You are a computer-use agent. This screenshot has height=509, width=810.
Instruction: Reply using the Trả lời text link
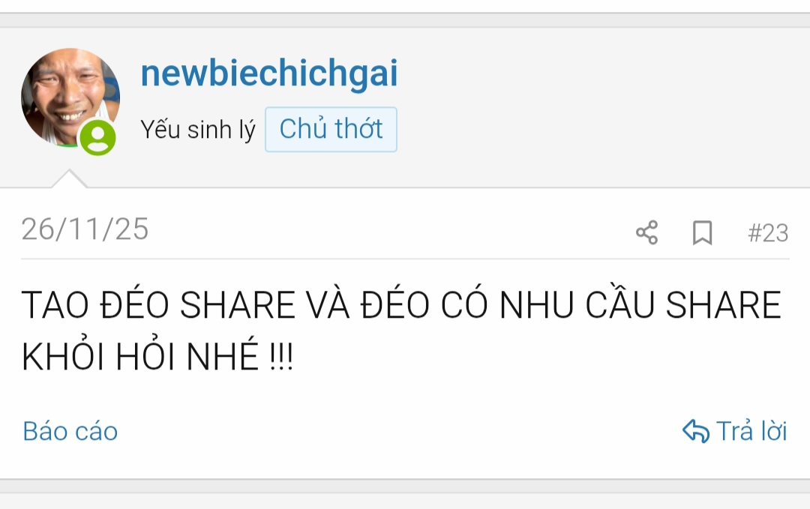[751, 431]
